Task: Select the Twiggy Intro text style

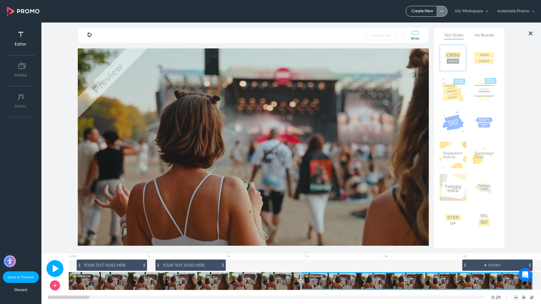Action: point(453,187)
